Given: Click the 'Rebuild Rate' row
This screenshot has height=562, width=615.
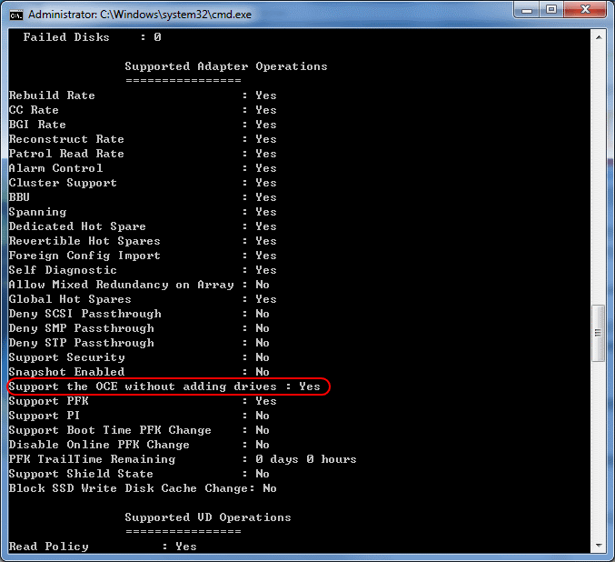Looking at the screenshot, I should (143, 95).
